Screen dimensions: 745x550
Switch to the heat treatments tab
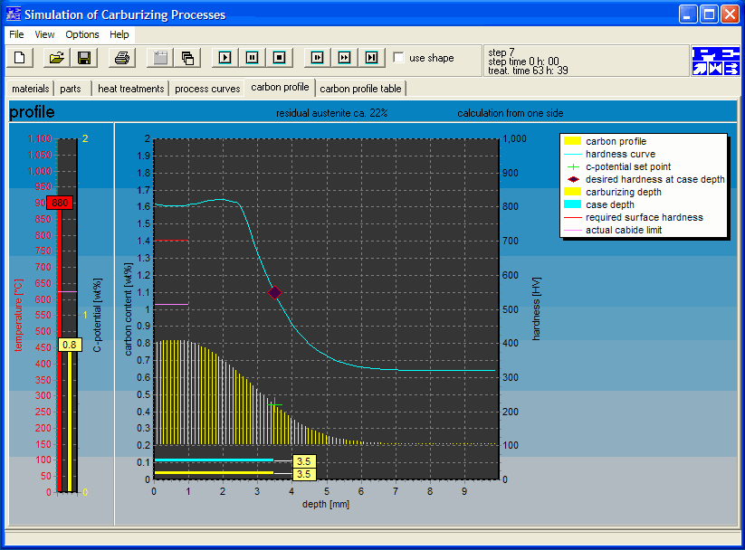point(131,89)
